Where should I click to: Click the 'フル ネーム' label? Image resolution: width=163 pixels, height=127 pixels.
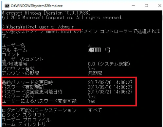[x=14, y=50]
